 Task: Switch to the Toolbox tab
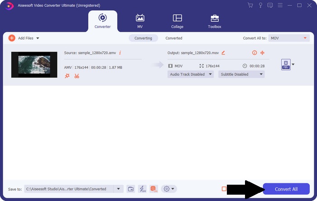(215, 21)
